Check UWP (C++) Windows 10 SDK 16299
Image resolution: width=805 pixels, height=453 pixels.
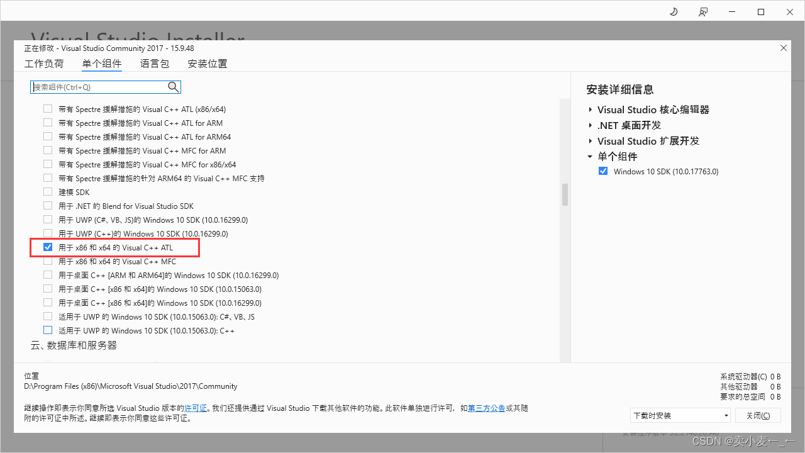coord(48,233)
